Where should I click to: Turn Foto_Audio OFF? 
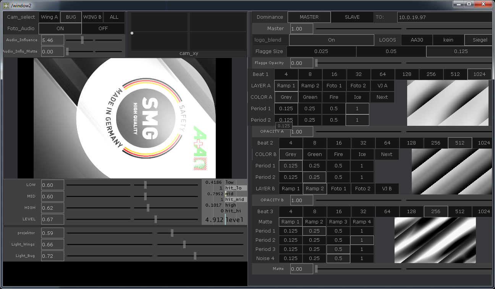click(103, 29)
